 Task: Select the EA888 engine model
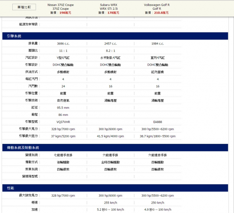point(158,122)
